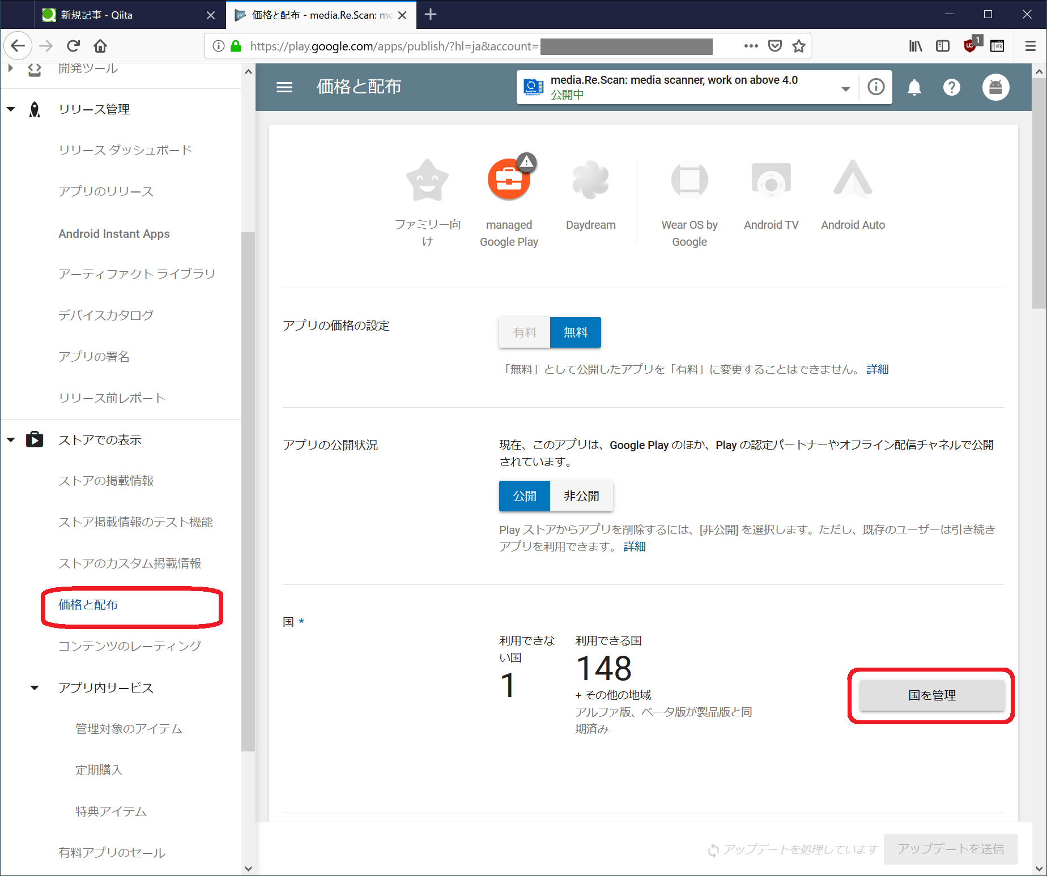Reload the current page
The image size is (1047, 876).
[73, 46]
